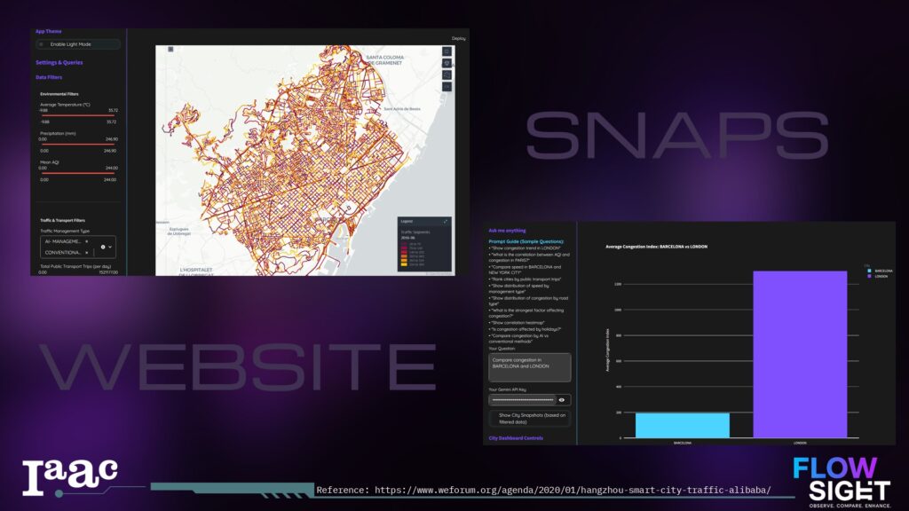This screenshot has height=511, width=909.
Task: Click the BARCELONA legend swatch in the chart
Action: tap(869, 271)
